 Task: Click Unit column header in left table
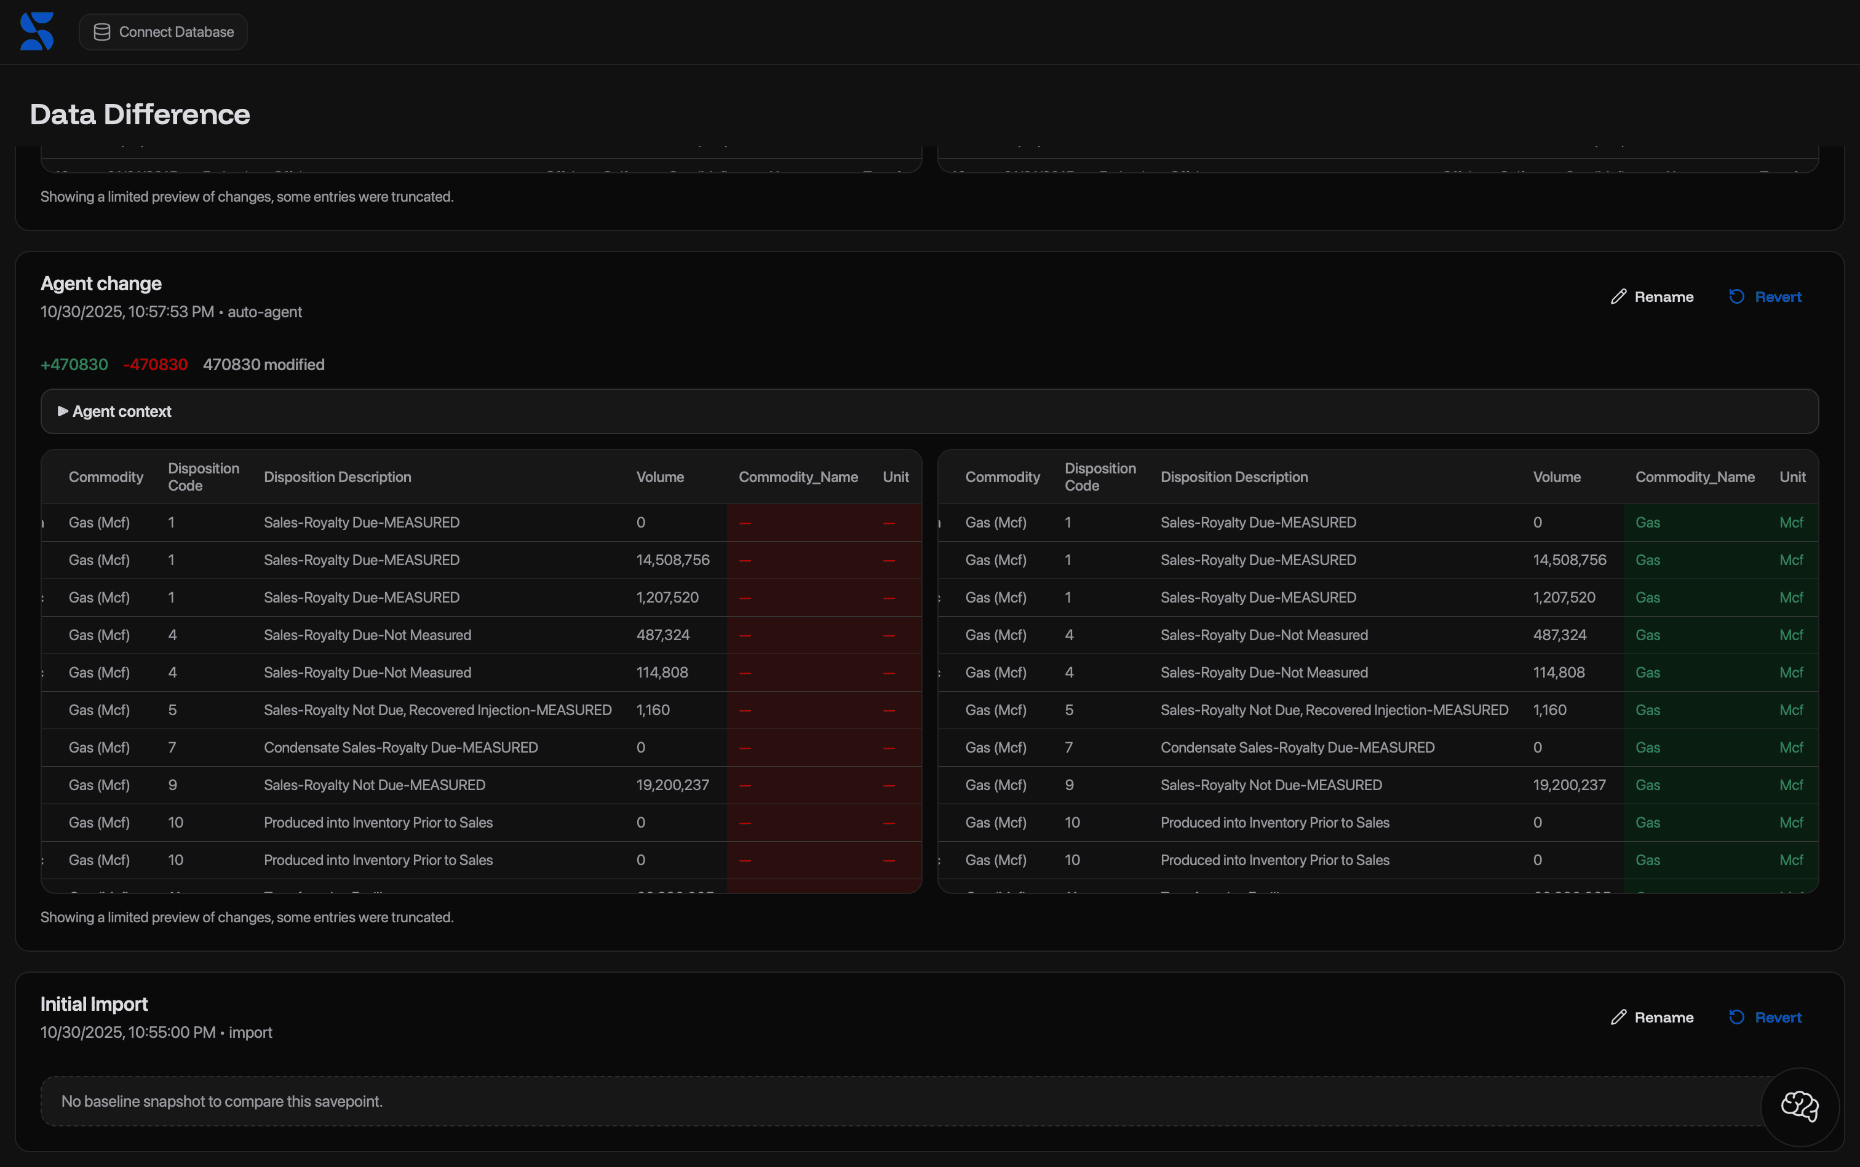coord(895,477)
